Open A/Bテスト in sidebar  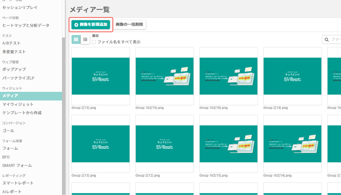11,43
